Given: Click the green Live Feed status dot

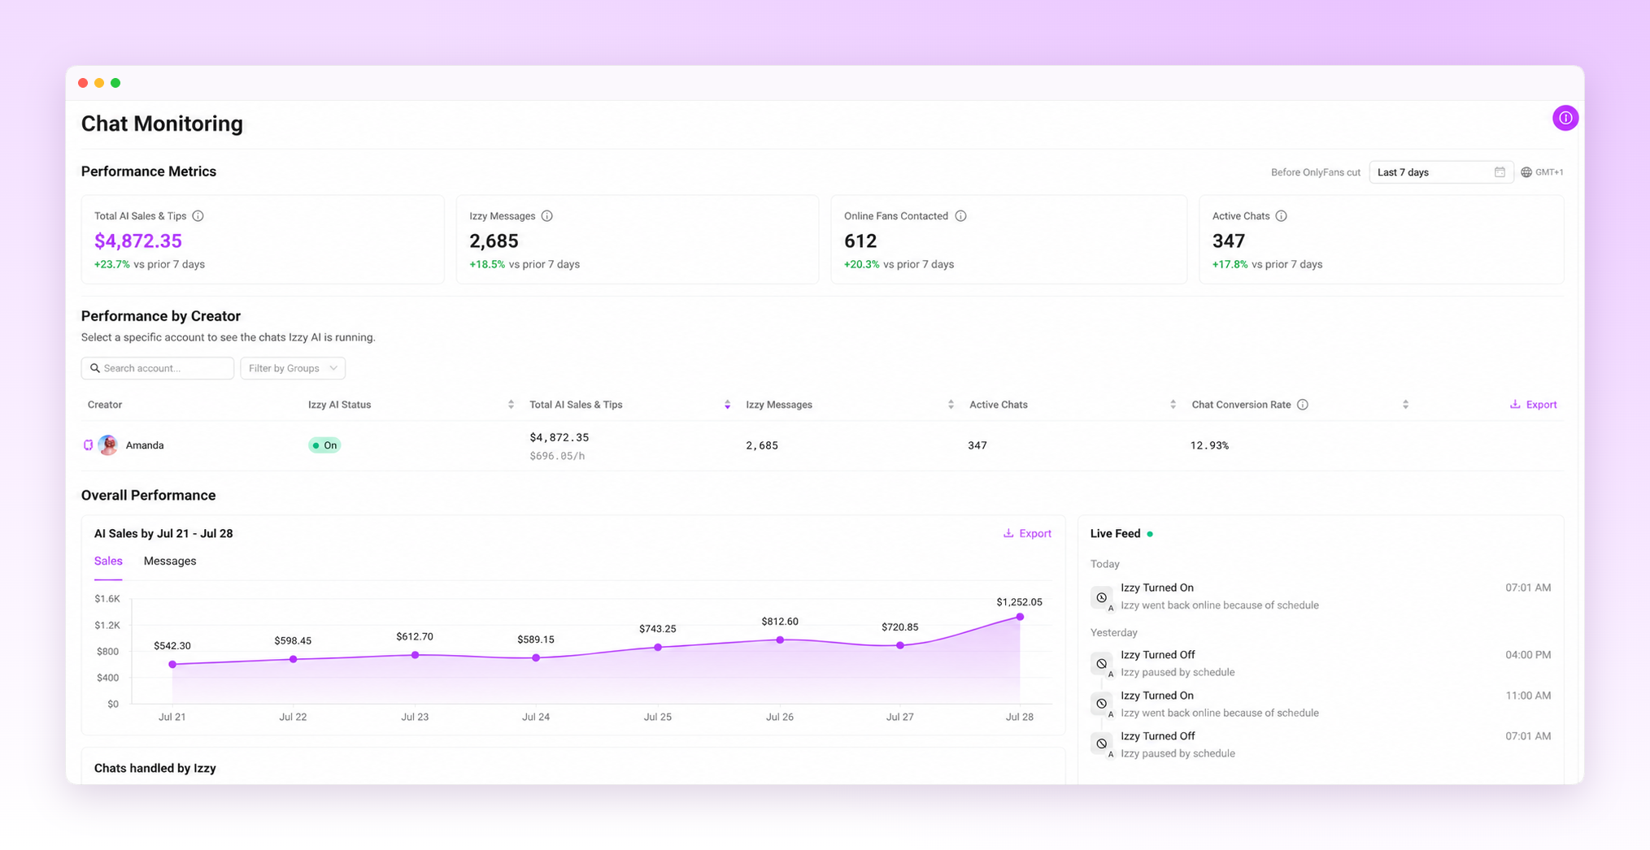Looking at the screenshot, I should pyautogui.click(x=1150, y=534).
